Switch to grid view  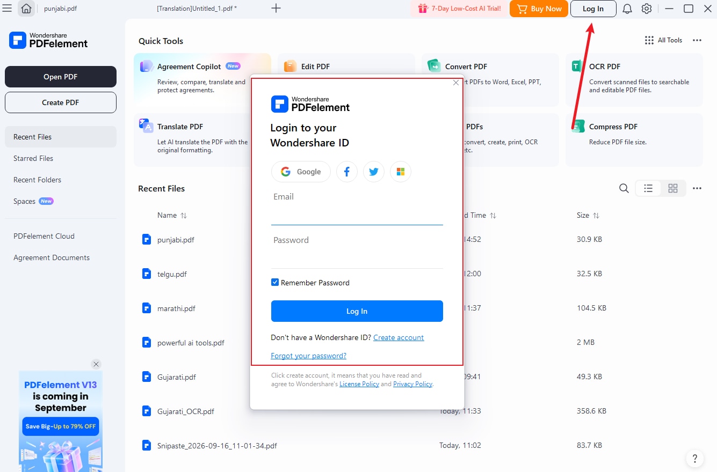pos(673,188)
